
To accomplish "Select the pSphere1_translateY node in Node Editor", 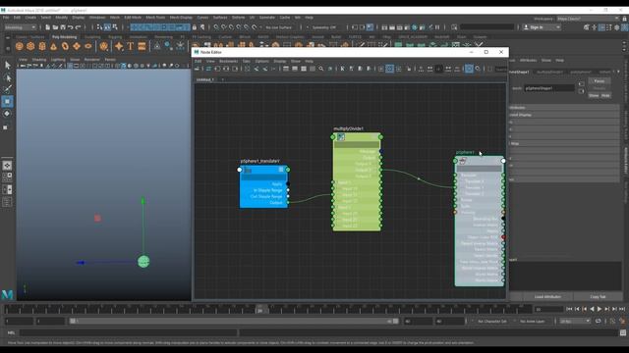I will click(x=263, y=186).
